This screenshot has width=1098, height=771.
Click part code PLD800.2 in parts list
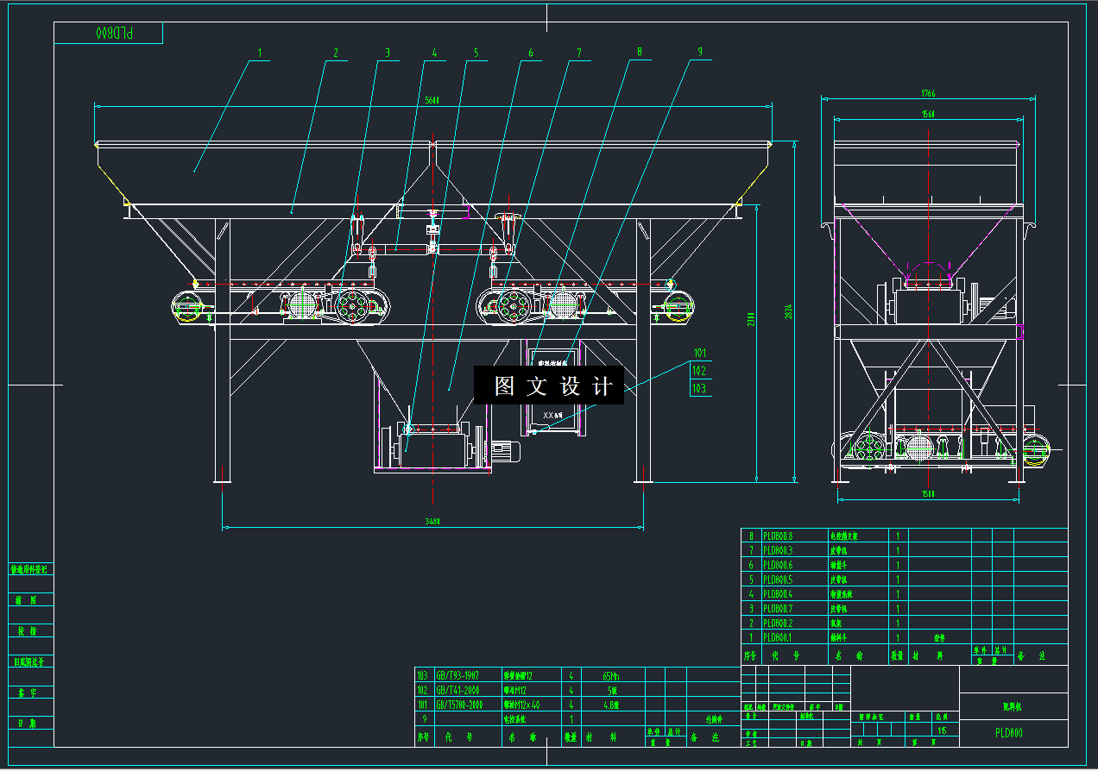(x=778, y=624)
